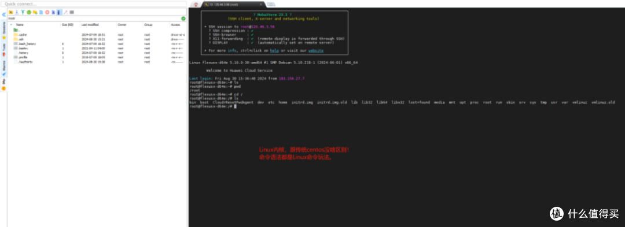Viewport: 625px width, 227px height.
Task: Download selected files toolbar icon
Action: coord(17,12)
